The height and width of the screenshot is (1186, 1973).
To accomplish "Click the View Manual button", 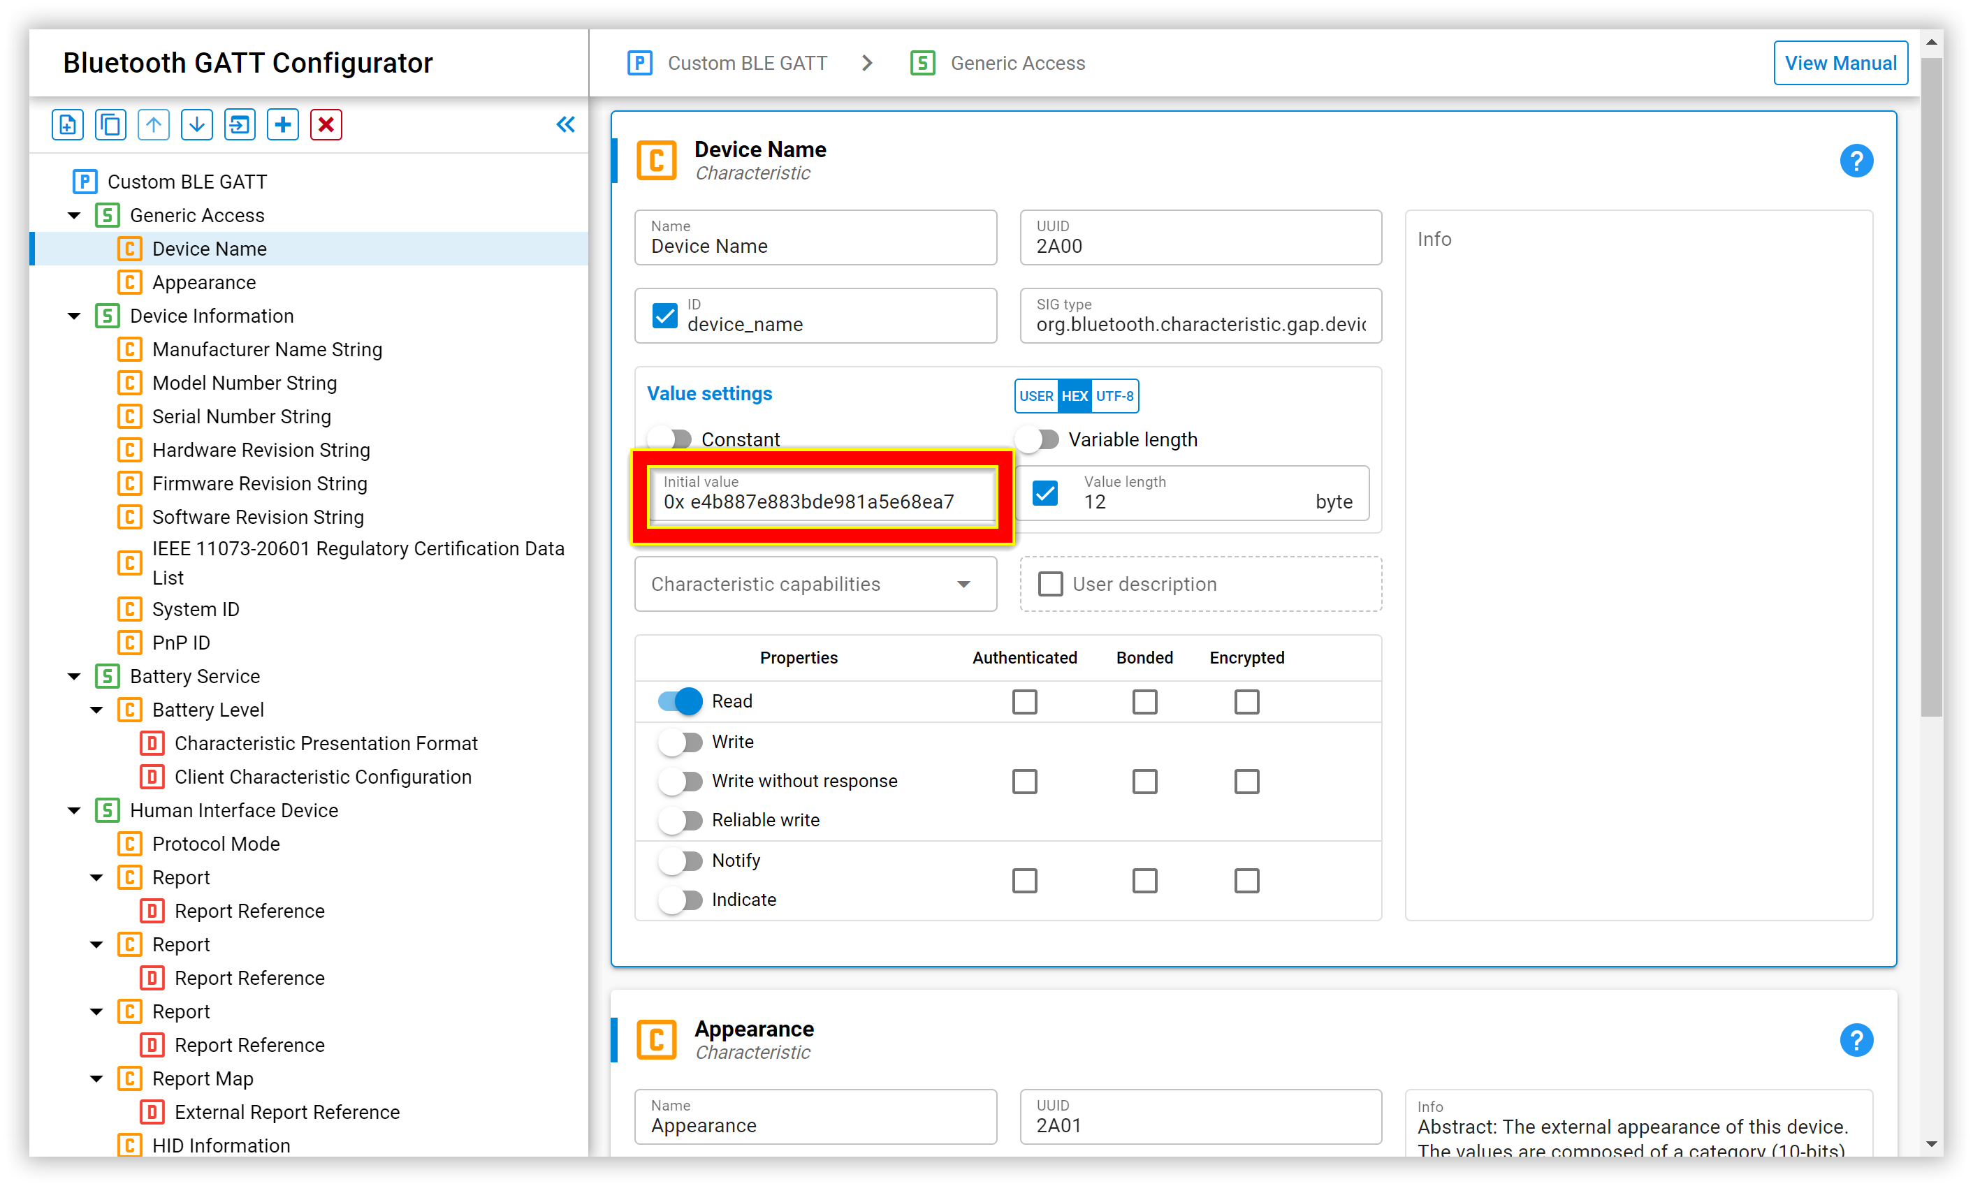I will 1840,63.
